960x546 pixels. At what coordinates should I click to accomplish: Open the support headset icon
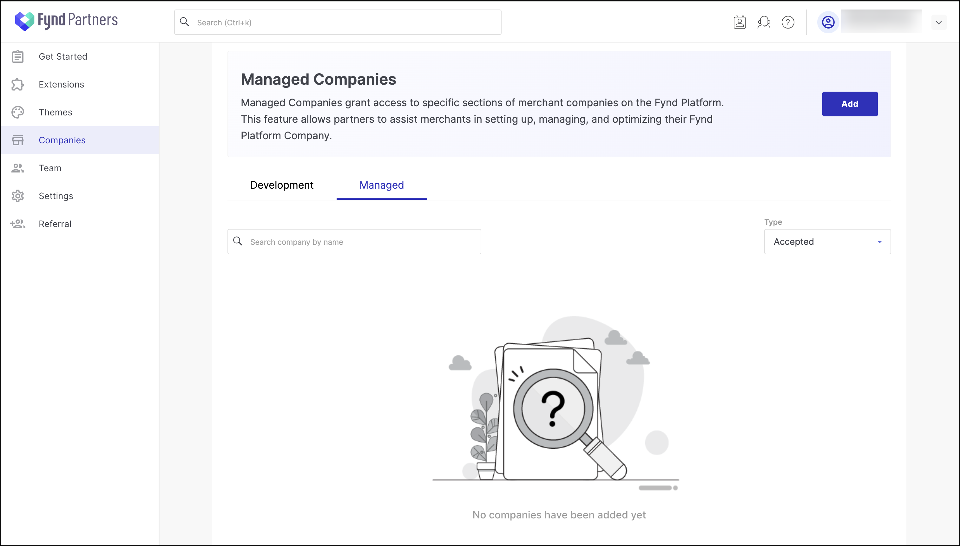764,23
